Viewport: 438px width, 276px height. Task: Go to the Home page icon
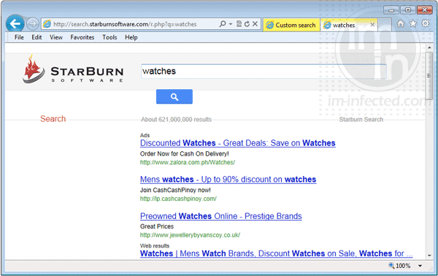401,24
